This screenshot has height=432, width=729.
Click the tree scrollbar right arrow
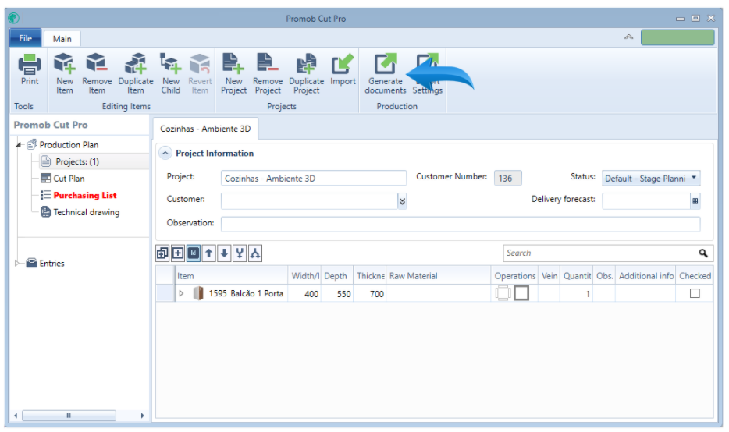(142, 416)
